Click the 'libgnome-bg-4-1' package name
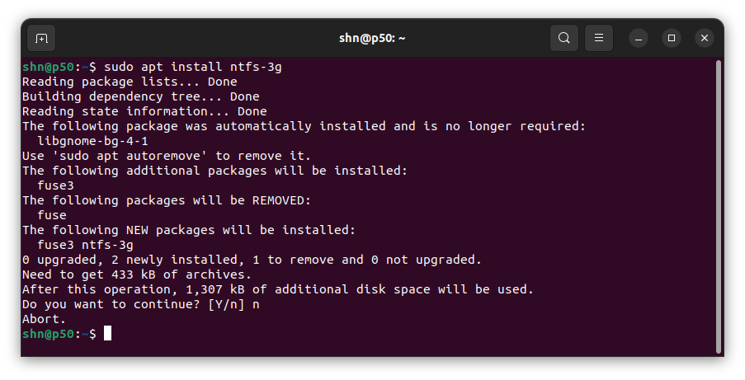 (x=92, y=141)
